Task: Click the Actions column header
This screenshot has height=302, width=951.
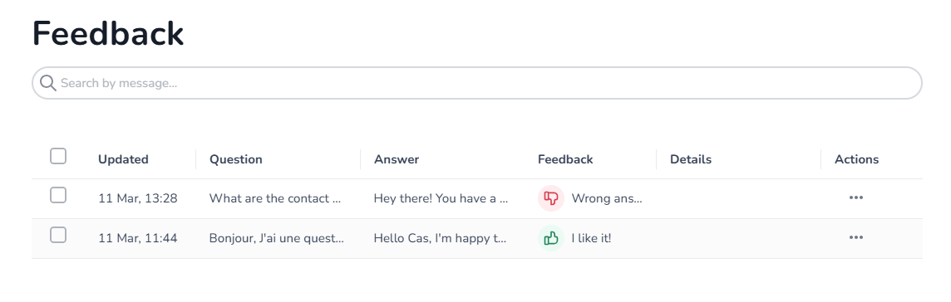Action: [x=856, y=160]
